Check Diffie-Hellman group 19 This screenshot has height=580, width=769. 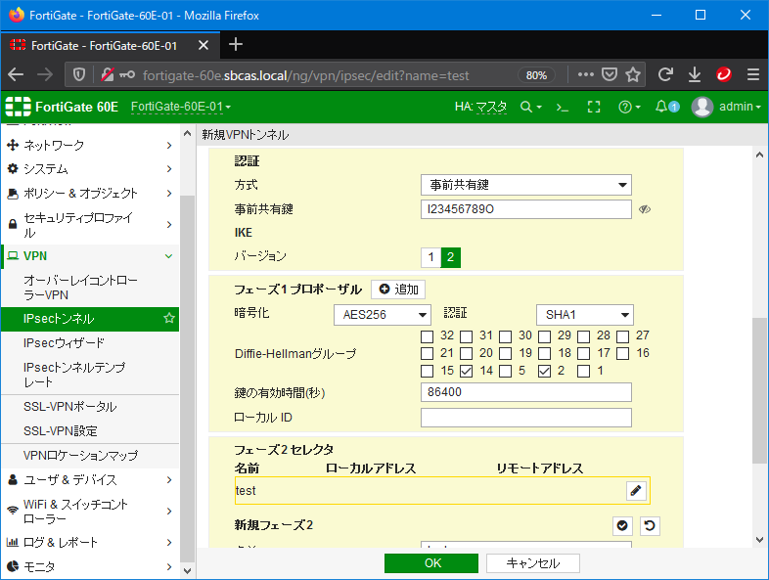[506, 353]
